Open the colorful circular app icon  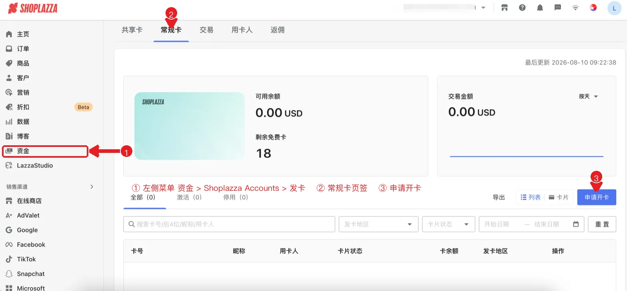pos(593,8)
